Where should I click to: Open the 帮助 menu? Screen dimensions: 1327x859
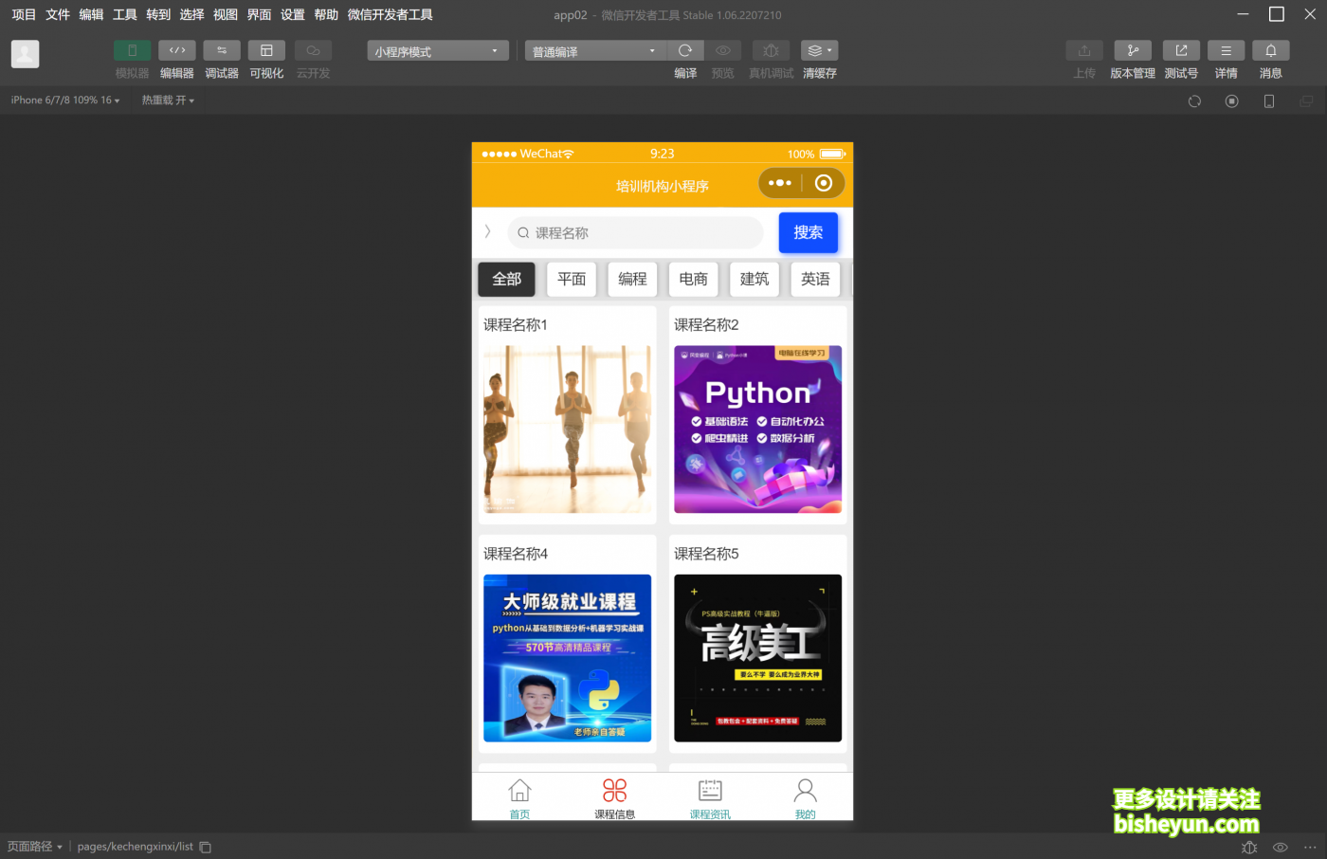click(326, 14)
